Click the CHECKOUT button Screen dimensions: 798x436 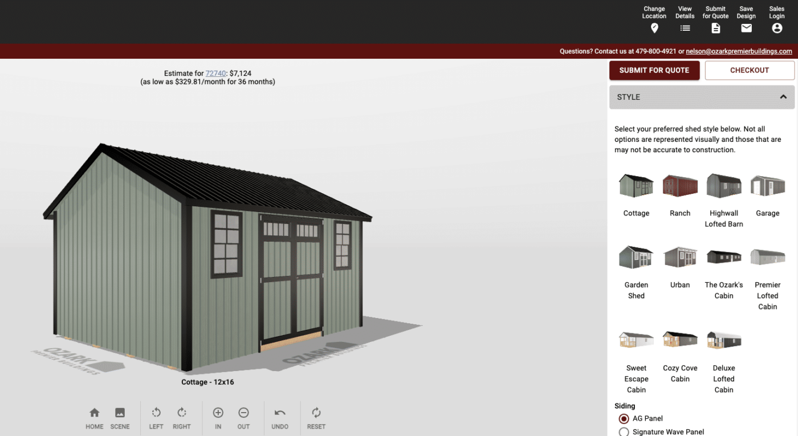click(x=750, y=70)
